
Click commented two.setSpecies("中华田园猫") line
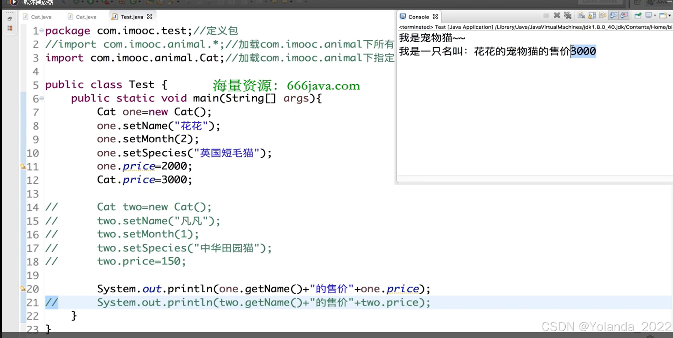coord(184,248)
